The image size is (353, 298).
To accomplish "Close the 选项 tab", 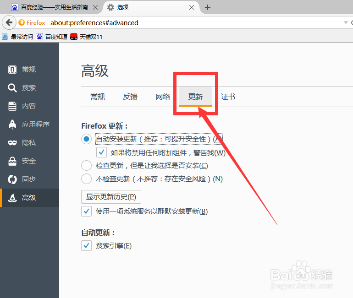I will (192, 7).
